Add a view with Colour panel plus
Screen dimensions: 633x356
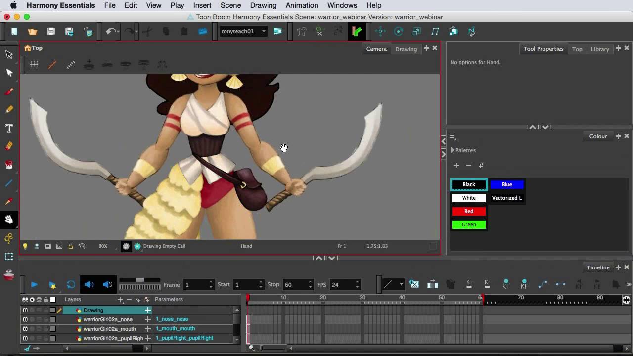pos(618,136)
